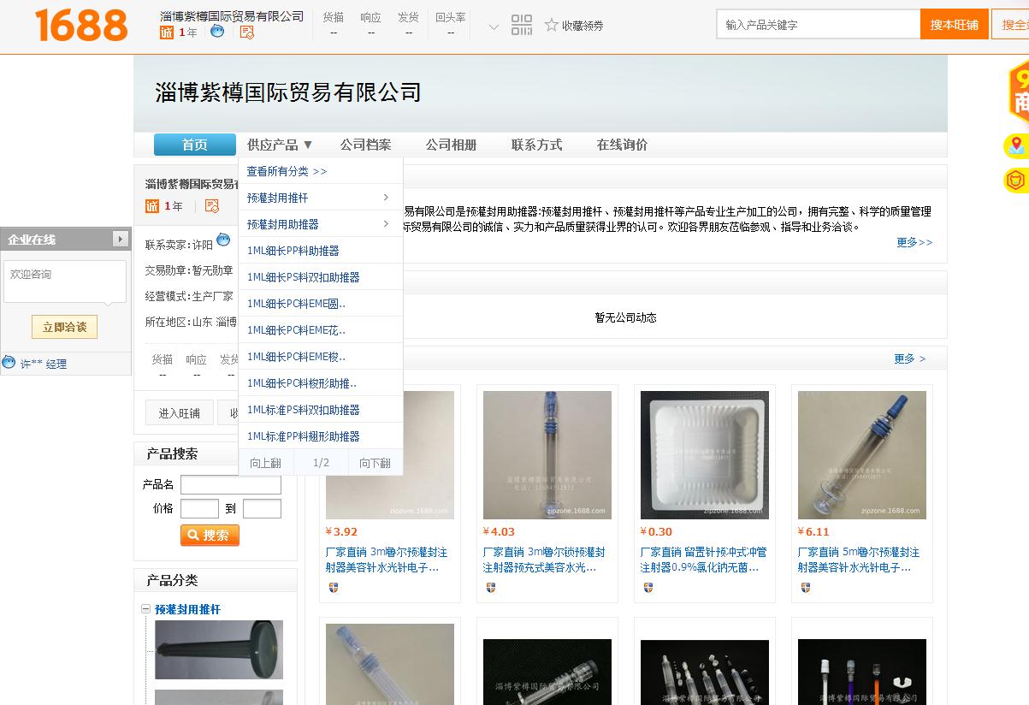Click 向下翻 page-down in the dropdown
Viewport: 1029px width, 705px height.
pyautogui.click(x=375, y=463)
